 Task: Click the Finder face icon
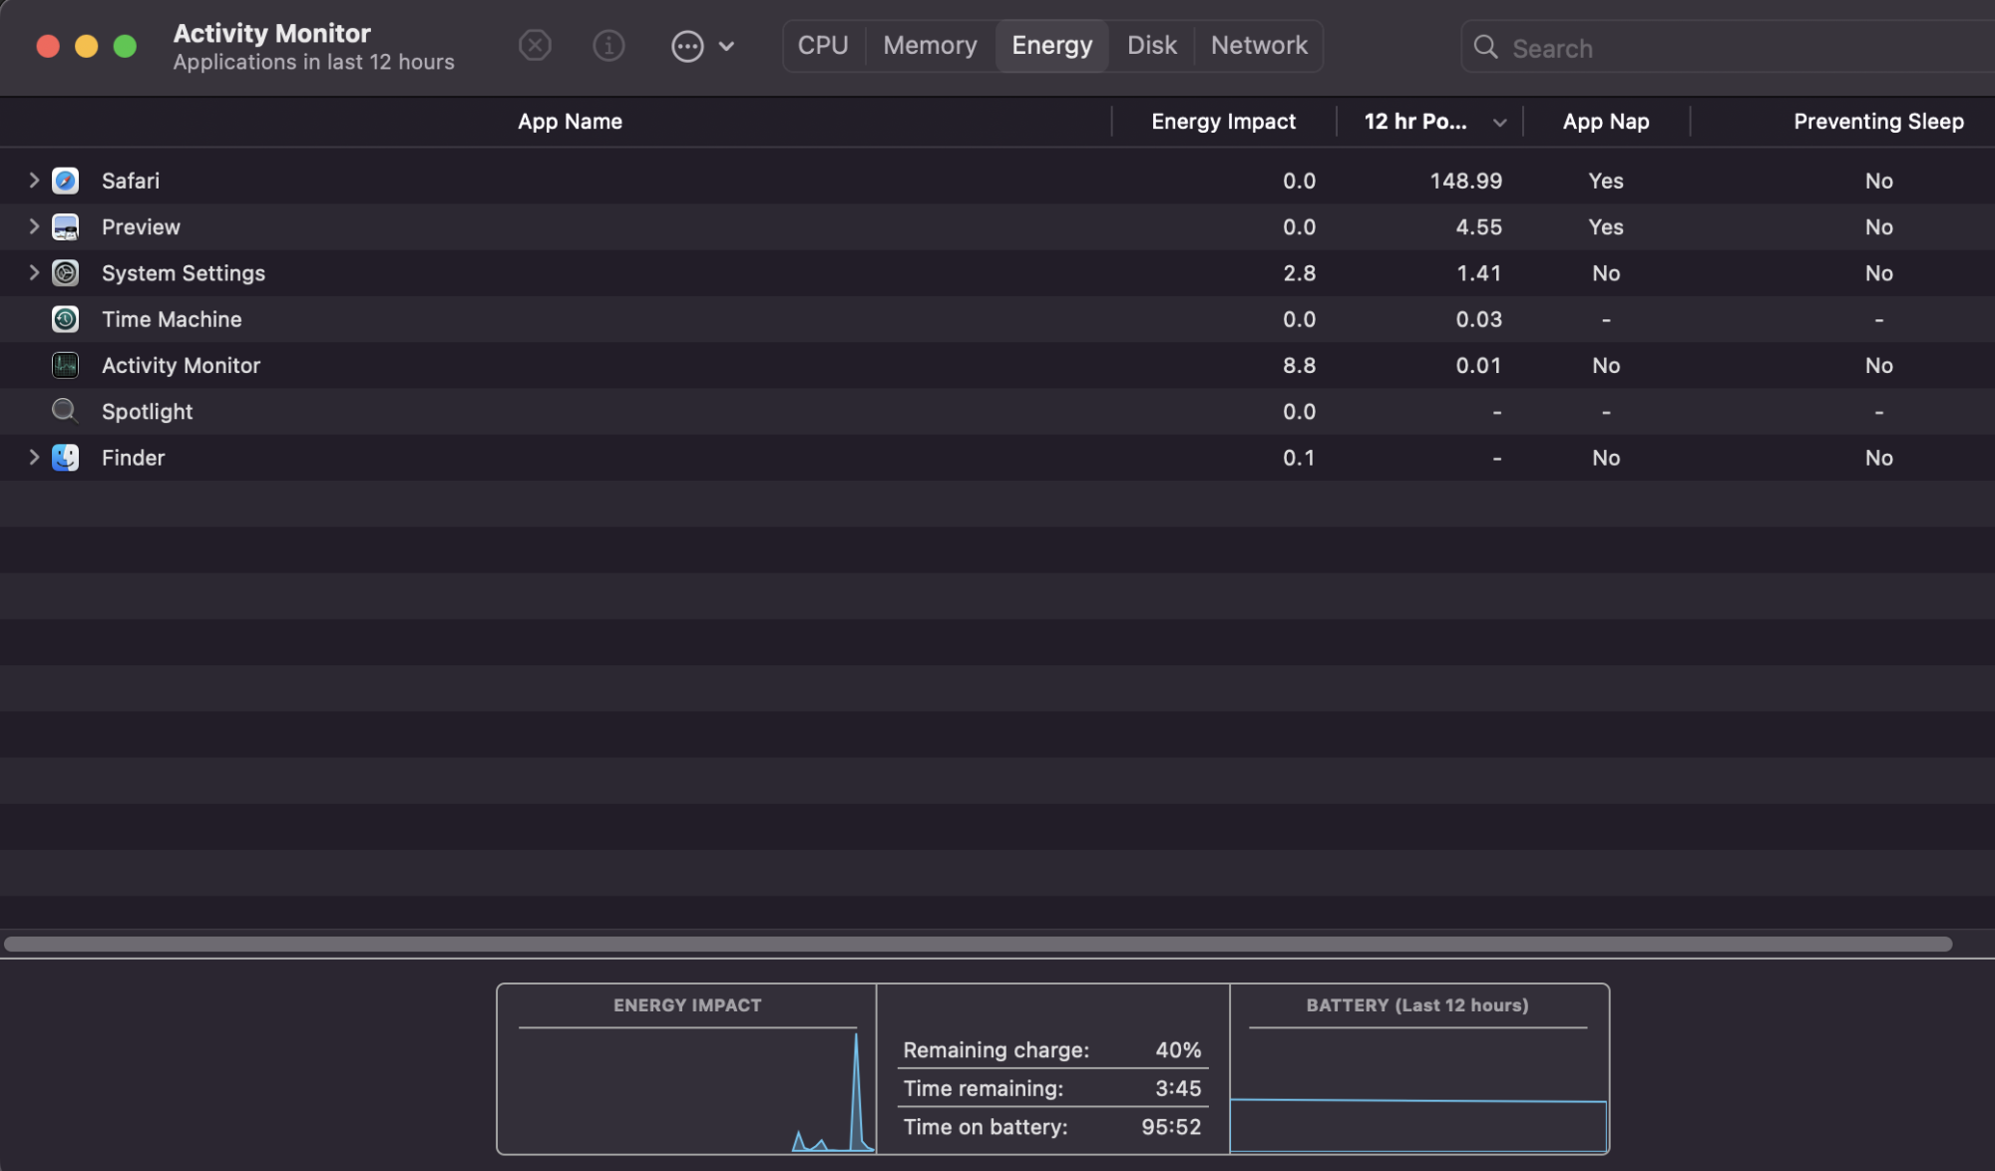point(66,458)
